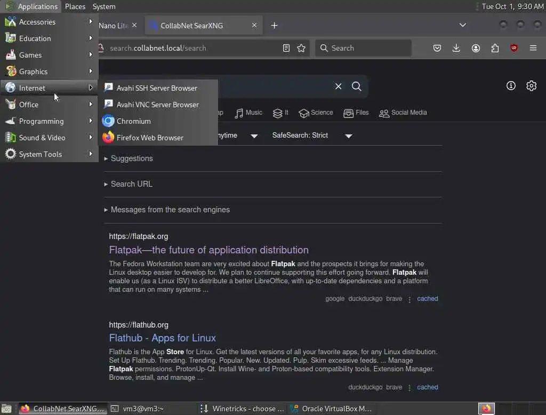Submit search with magnifier icon
Image resolution: width=546 pixels, height=415 pixels.
[356, 86]
